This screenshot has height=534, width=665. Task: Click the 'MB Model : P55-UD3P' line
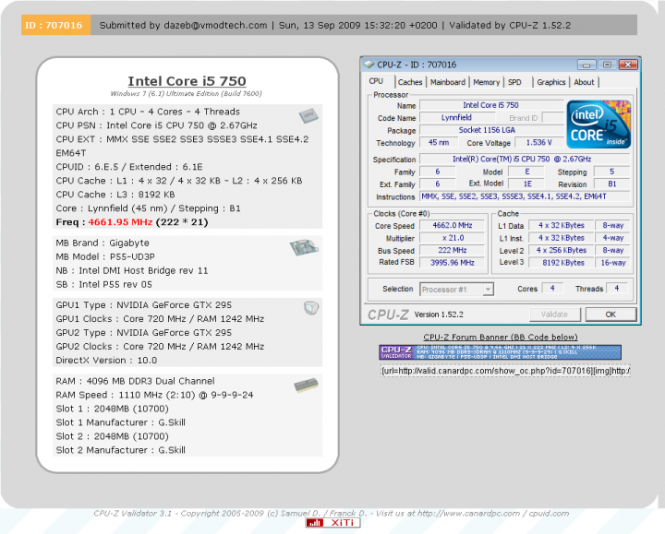[105, 256]
